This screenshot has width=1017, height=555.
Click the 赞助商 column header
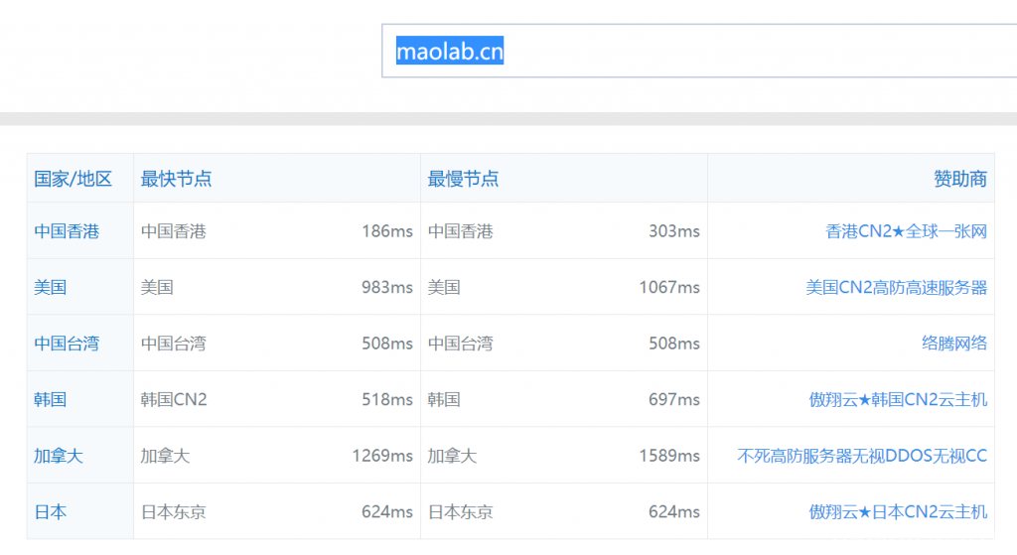pyautogui.click(x=959, y=180)
